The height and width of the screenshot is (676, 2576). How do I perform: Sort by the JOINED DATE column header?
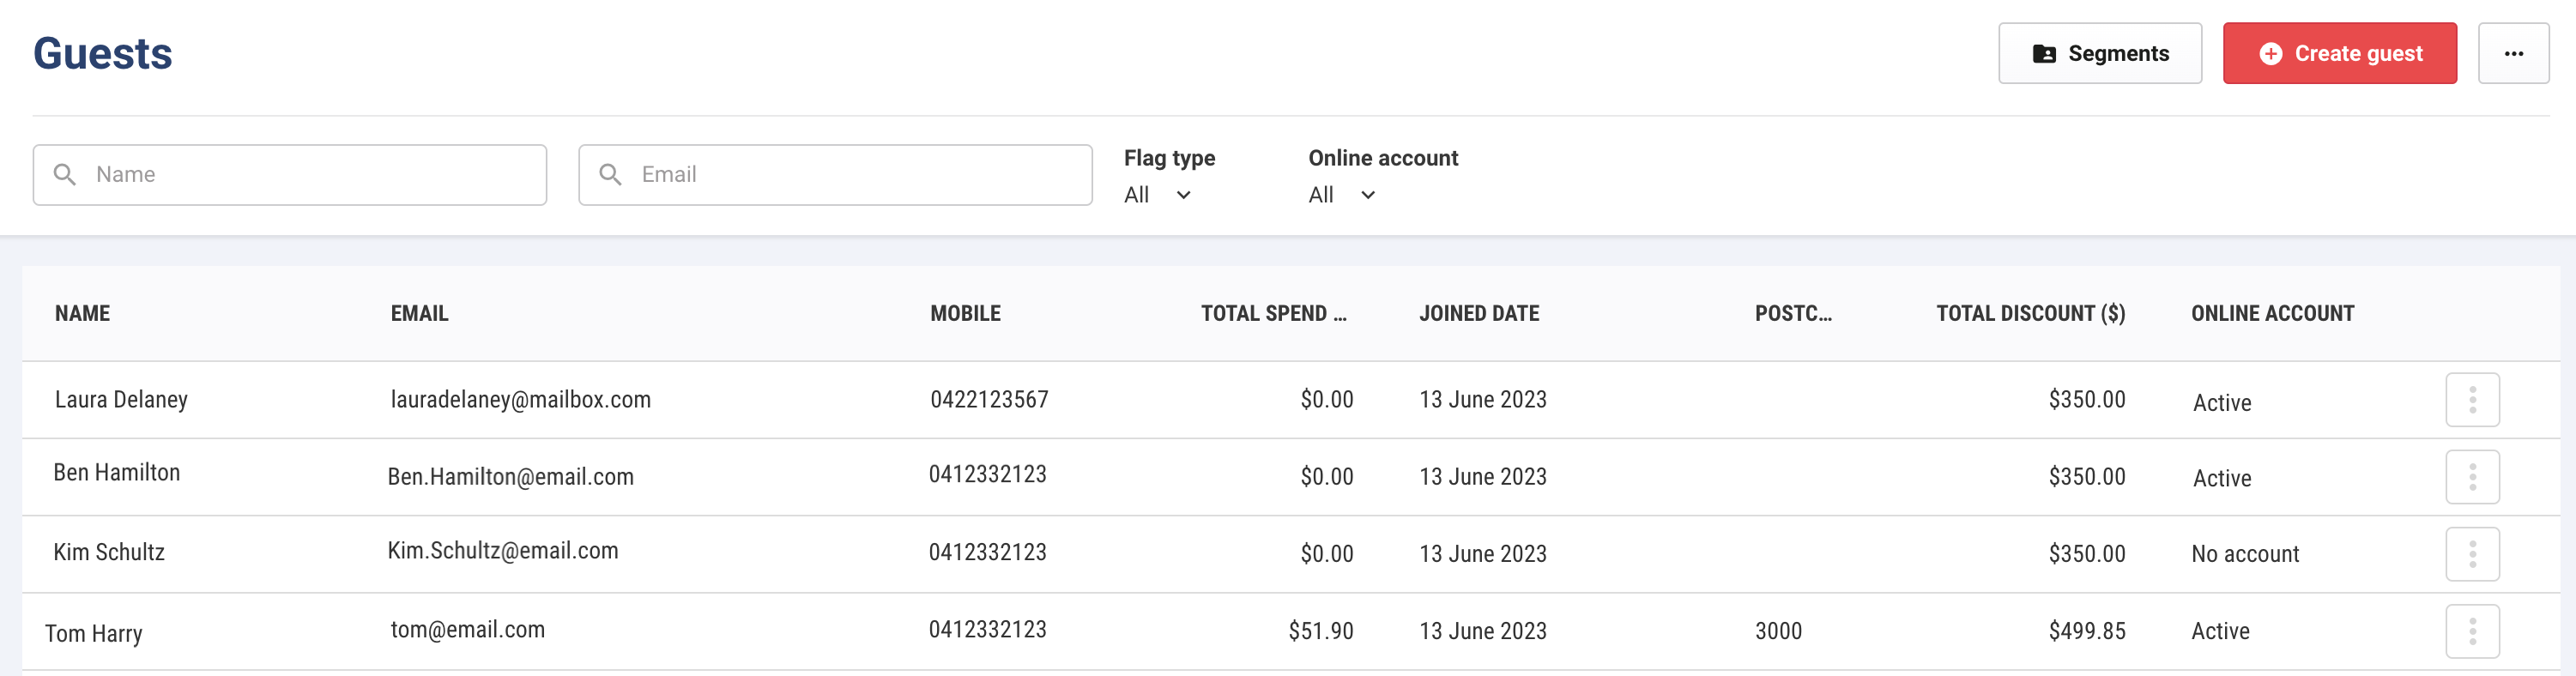(1479, 313)
